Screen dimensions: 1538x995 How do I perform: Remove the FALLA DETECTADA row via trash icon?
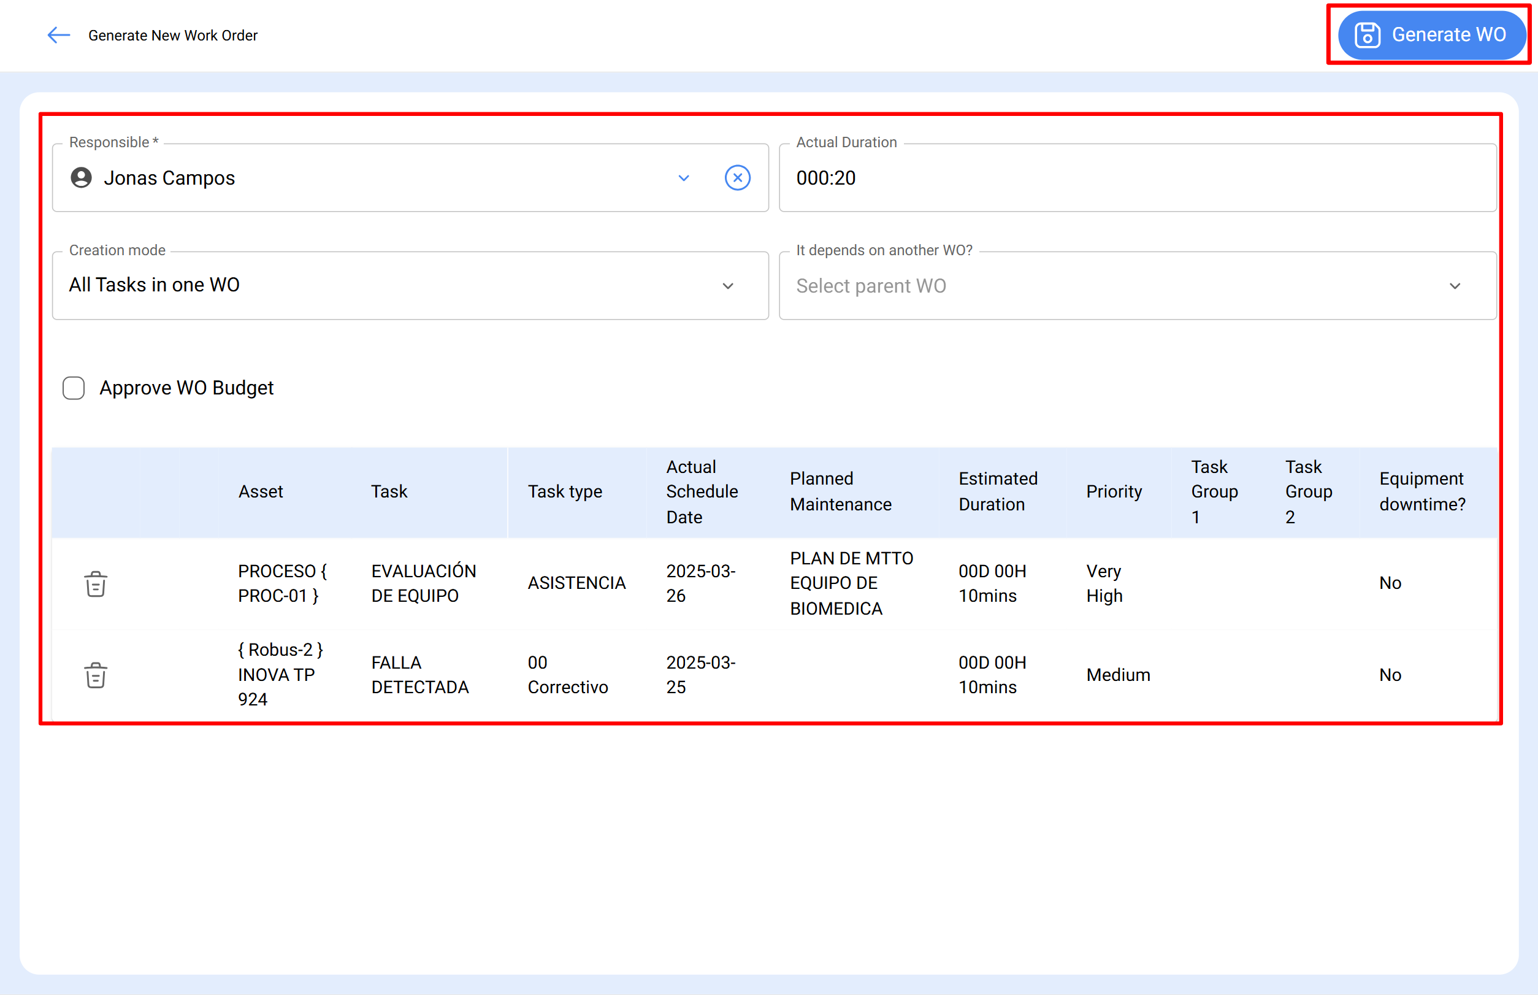tap(95, 675)
